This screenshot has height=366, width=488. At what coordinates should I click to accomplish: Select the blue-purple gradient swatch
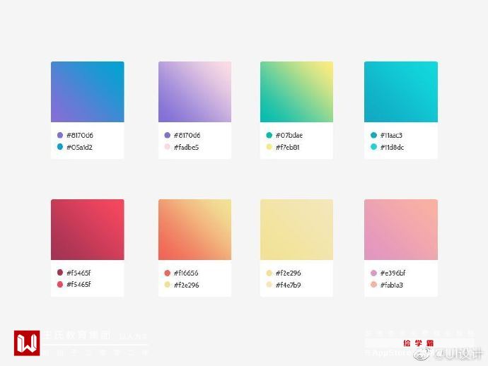click(88, 92)
